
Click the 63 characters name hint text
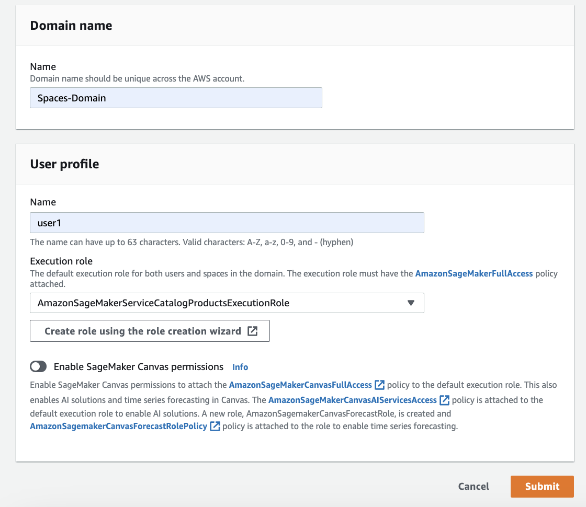point(191,242)
